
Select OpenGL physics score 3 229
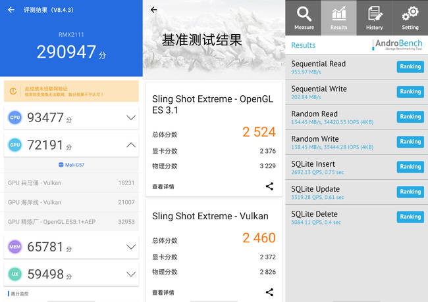click(x=267, y=166)
